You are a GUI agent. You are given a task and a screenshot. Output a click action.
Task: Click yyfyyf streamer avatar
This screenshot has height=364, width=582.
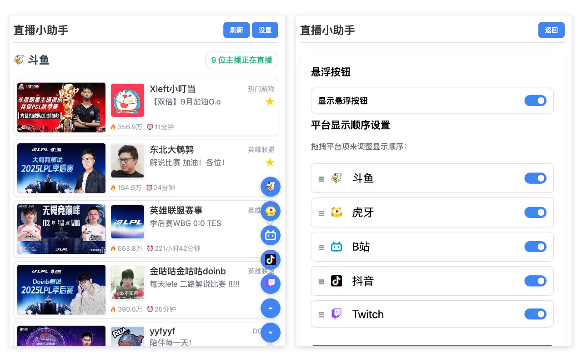coord(127,336)
